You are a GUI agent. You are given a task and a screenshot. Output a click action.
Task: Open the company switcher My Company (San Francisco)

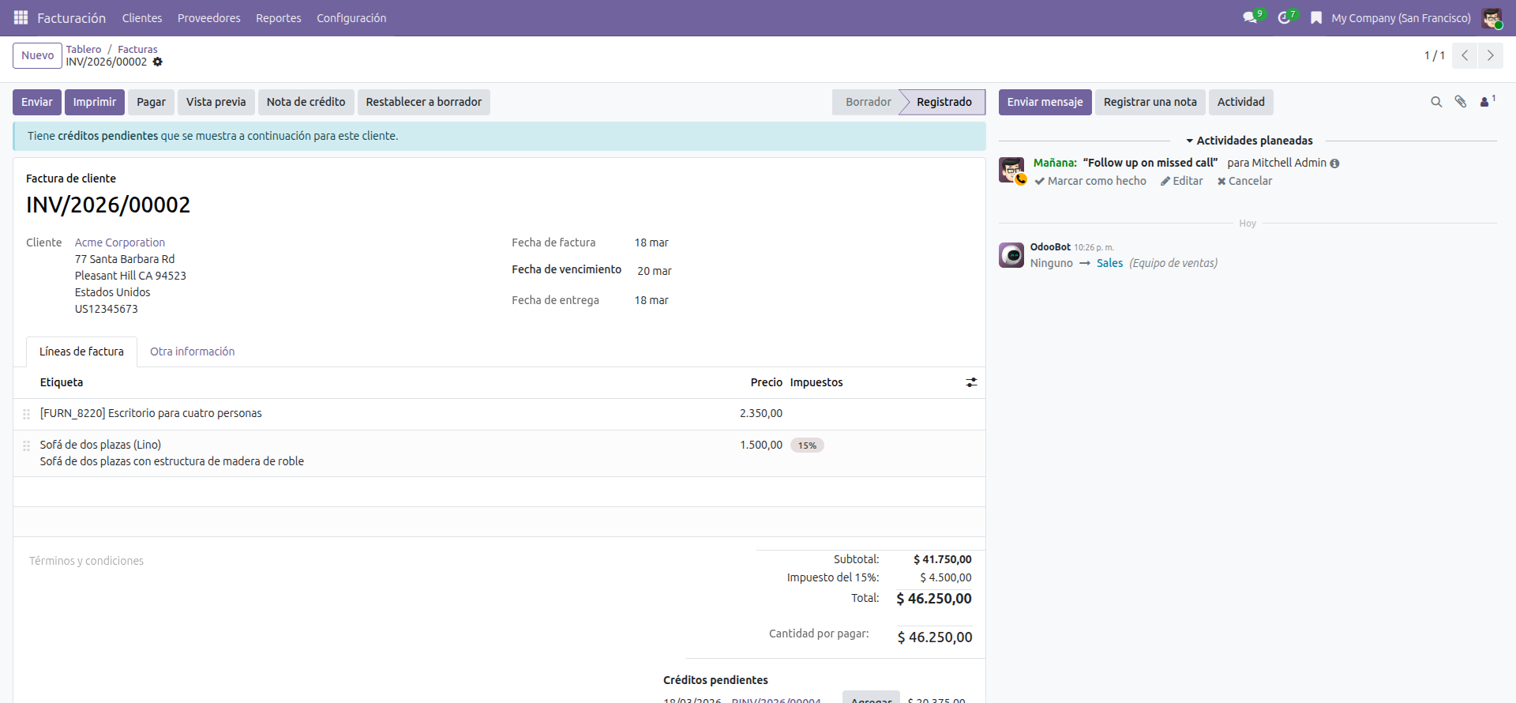(1400, 17)
